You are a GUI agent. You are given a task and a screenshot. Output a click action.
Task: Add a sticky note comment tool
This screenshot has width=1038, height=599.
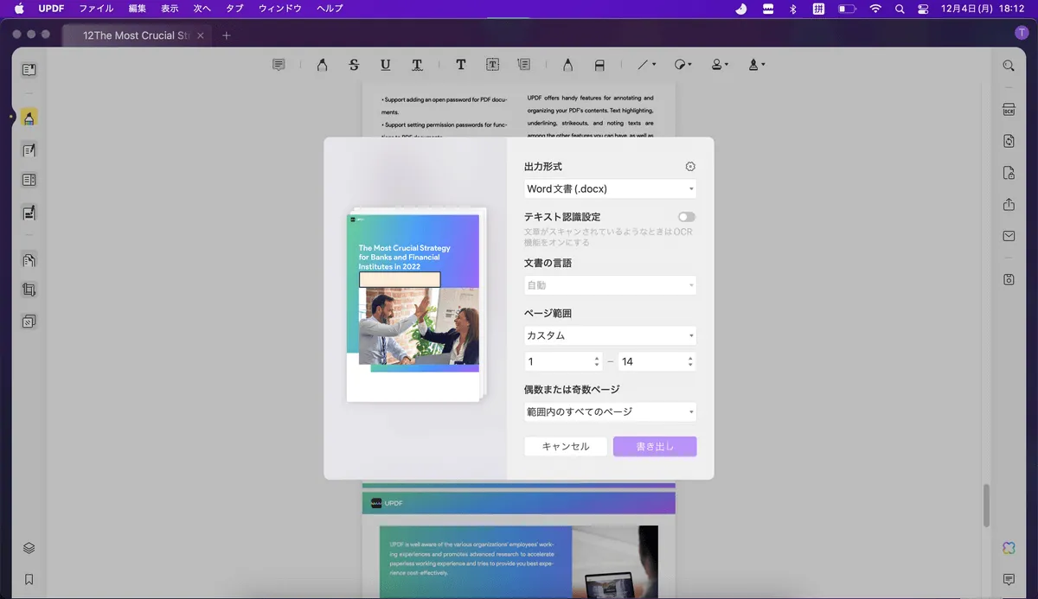pyautogui.click(x=279, y=65)
